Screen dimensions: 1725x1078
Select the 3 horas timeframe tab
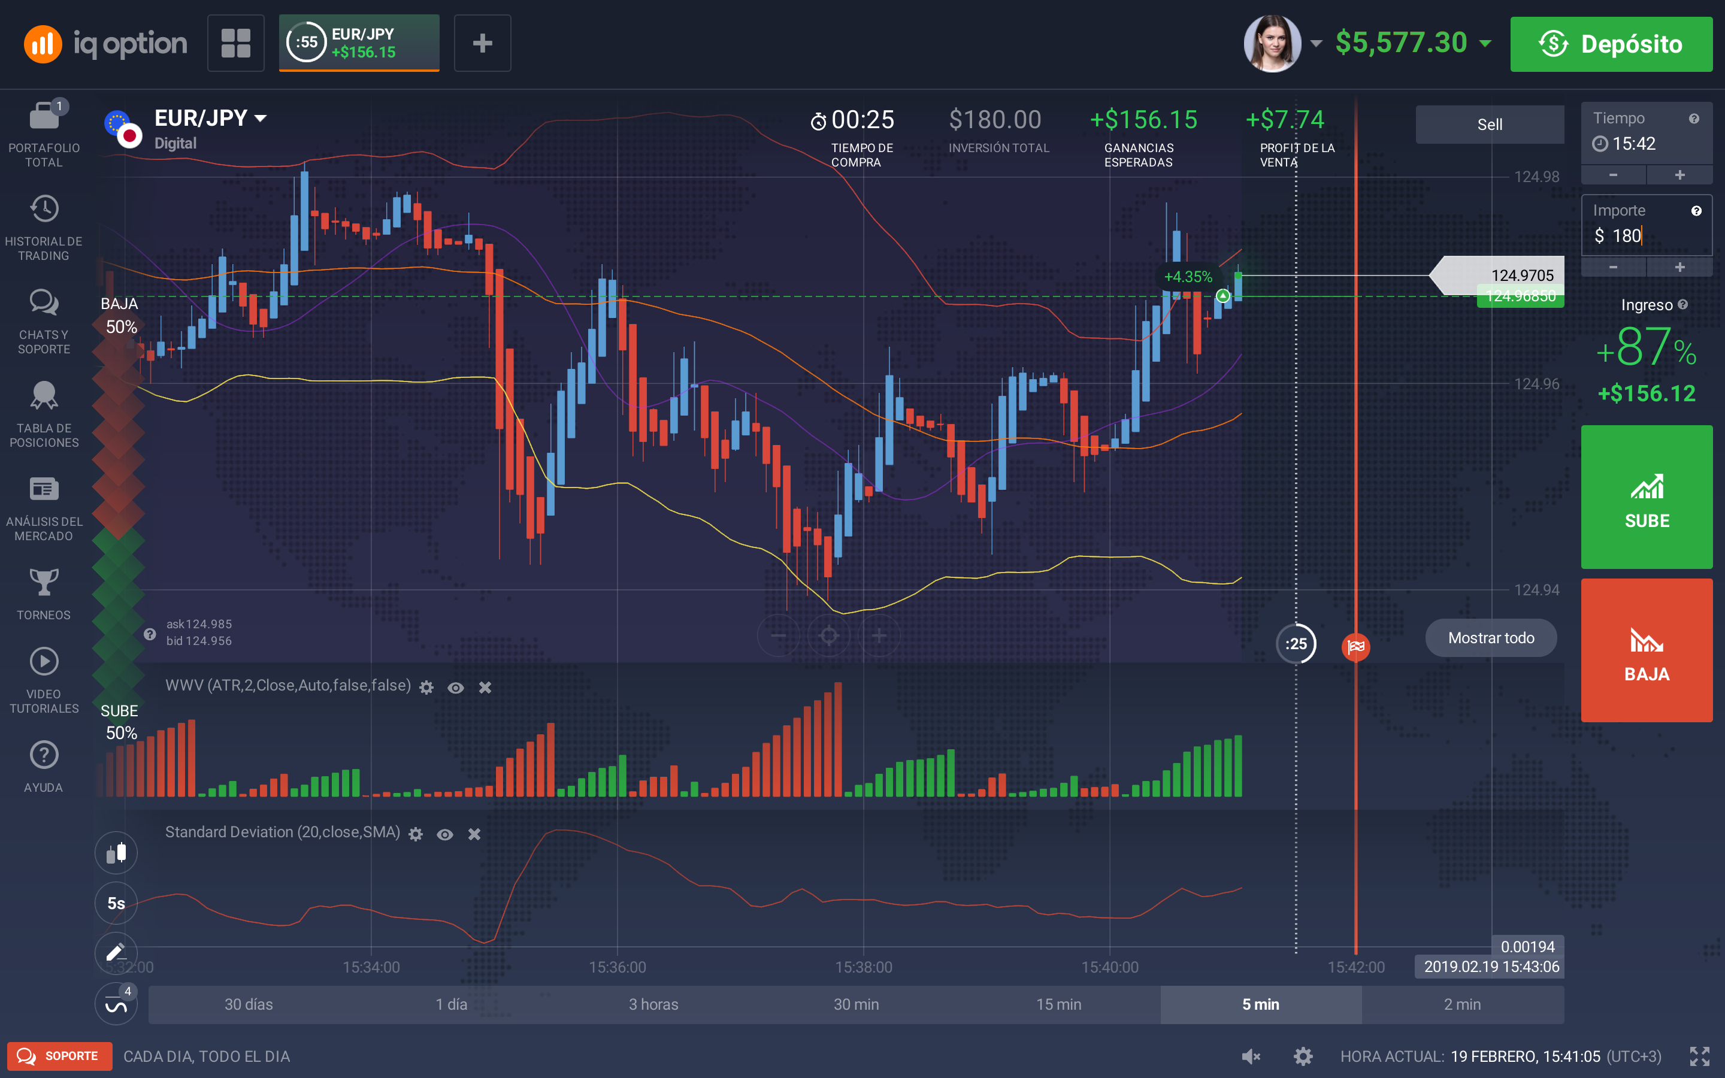653,1004
